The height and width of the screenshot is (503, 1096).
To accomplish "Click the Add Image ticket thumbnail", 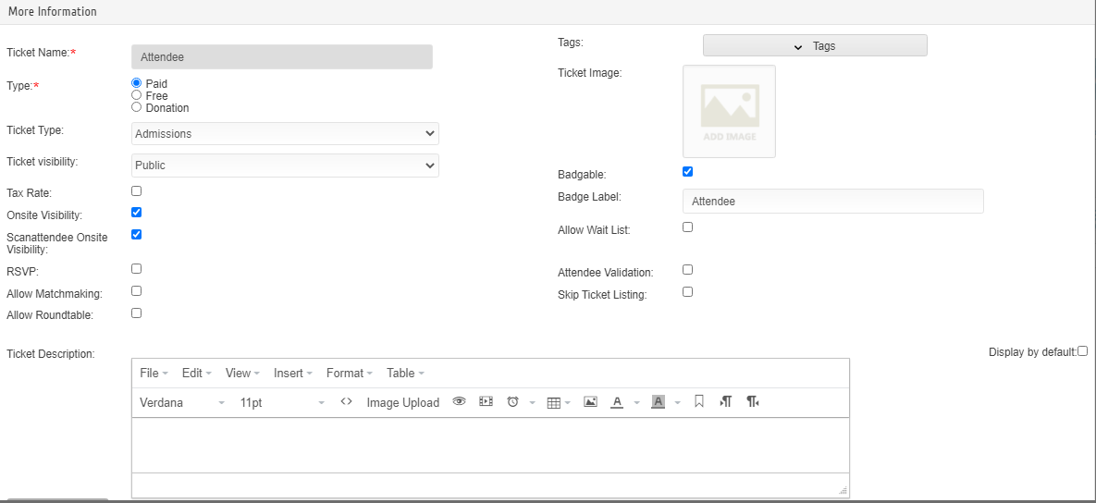I will [729, 111].
